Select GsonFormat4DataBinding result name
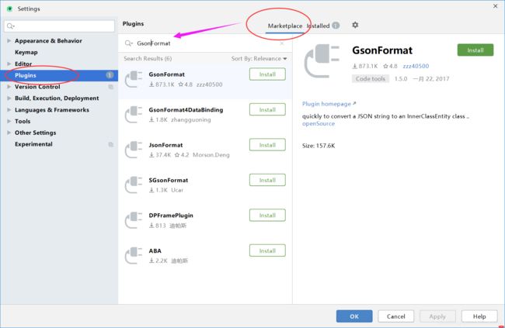The width and height of the screenshot is (505, 328). tap(186, 109)
